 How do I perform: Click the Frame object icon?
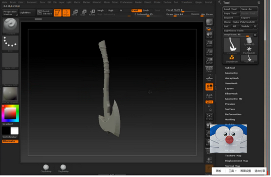pyautogui.click(x=209, y=117)
